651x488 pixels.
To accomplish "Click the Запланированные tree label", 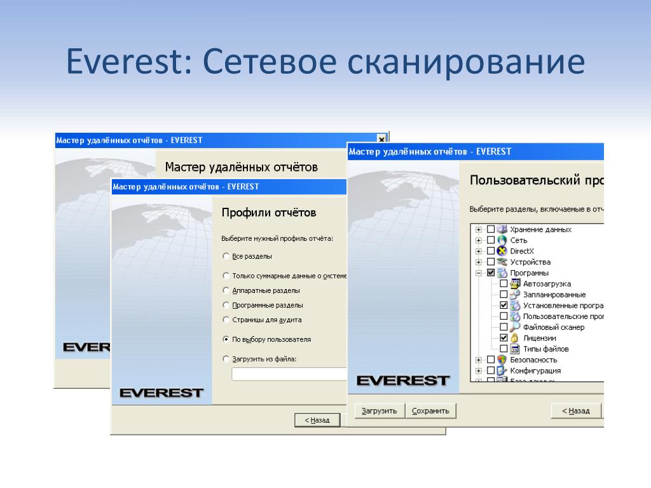I will [554, 295].
